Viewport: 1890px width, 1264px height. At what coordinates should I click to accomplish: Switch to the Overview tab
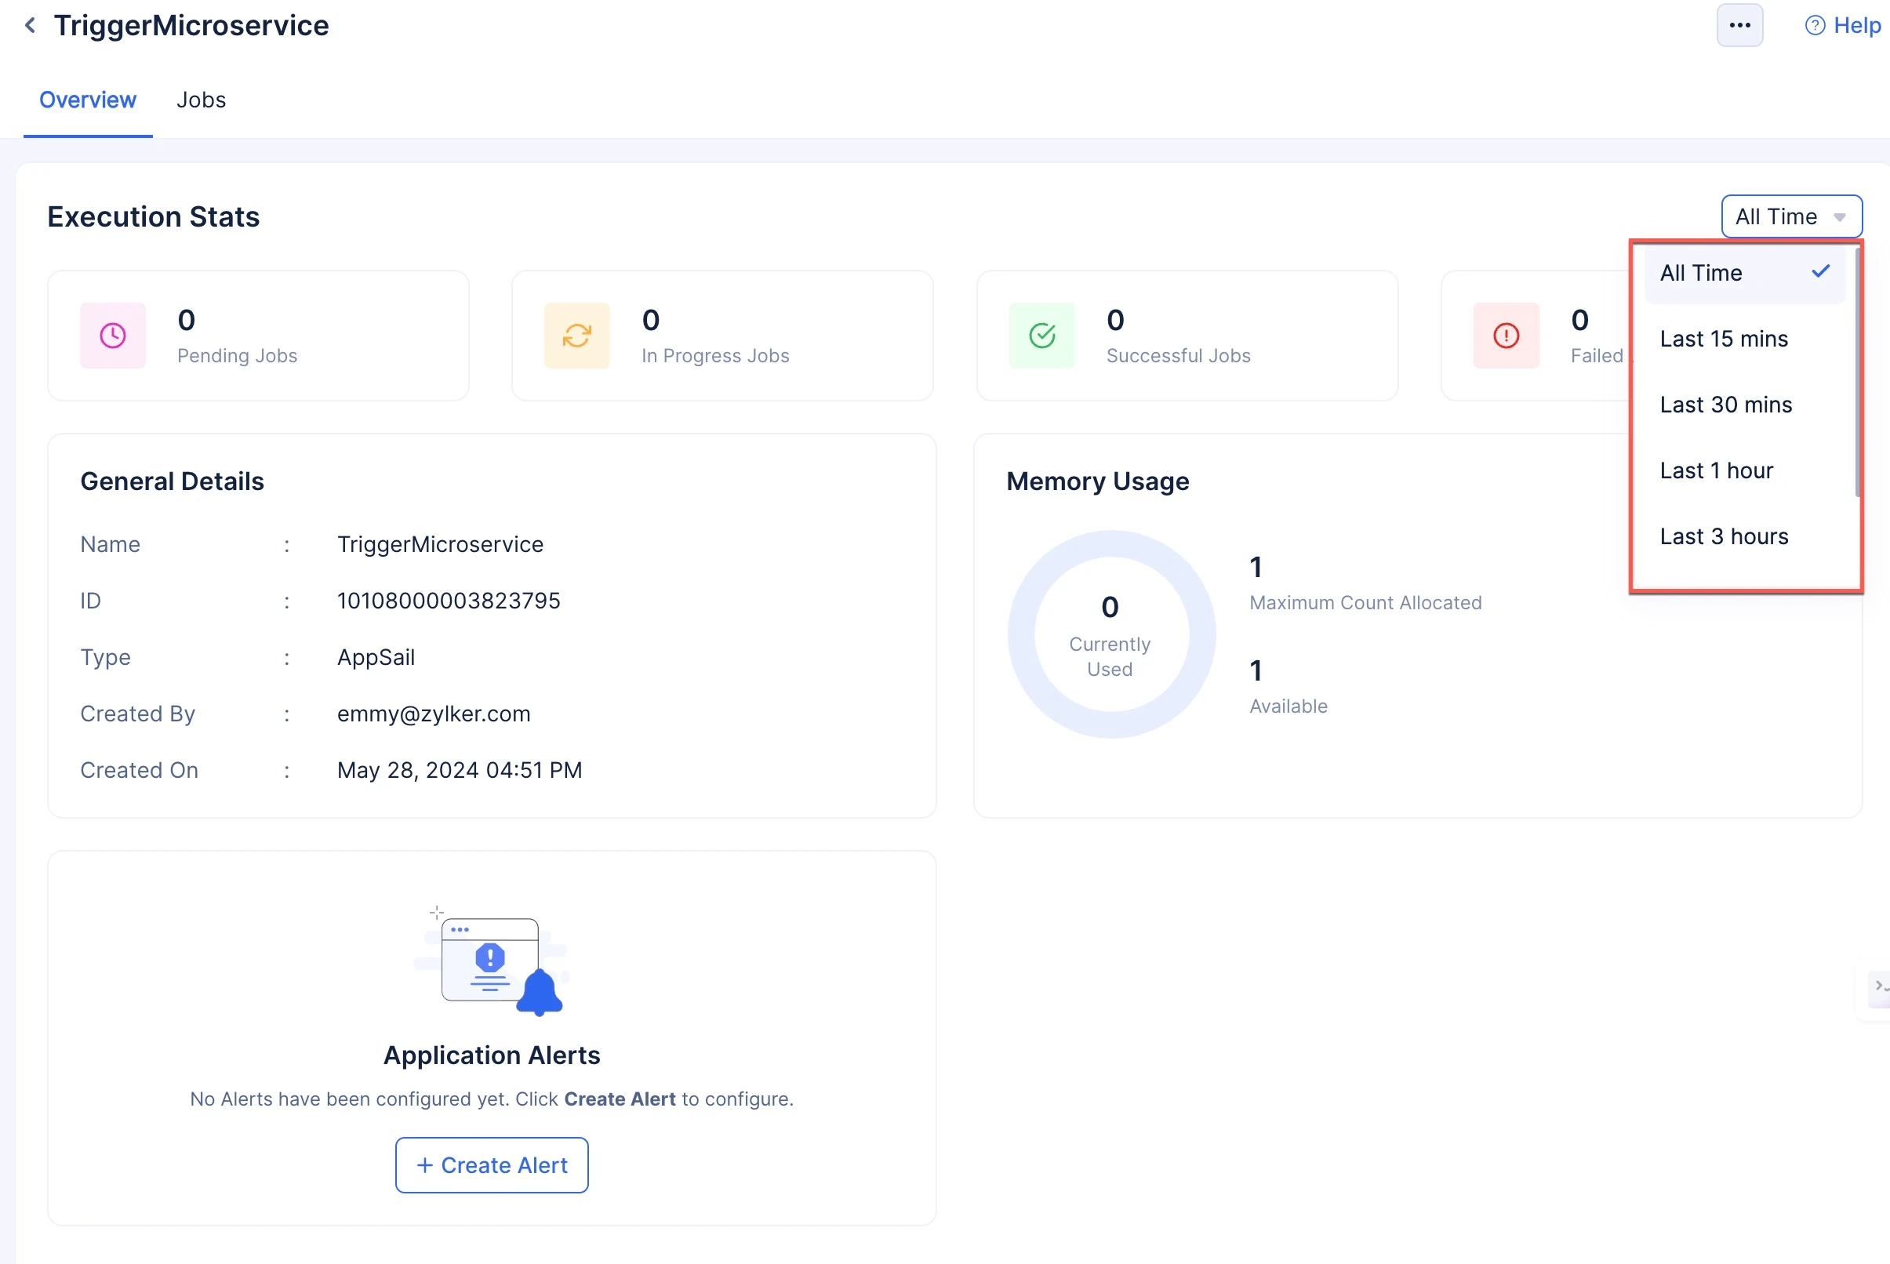tap(88, 100)
